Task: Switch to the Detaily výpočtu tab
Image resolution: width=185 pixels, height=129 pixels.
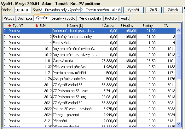Action: [x=63, y=18]
